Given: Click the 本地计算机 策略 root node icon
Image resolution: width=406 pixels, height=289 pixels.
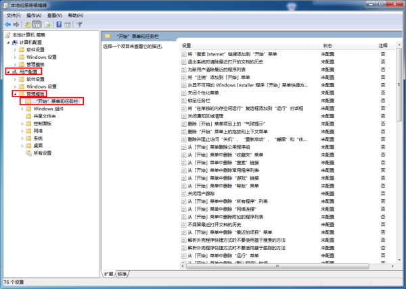Looking at the screenshot, I should coord(8,35).
